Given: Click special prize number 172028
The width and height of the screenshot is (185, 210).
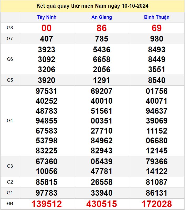Looking at the screenshot, I should pyautogui.click(x=157, y=204).
